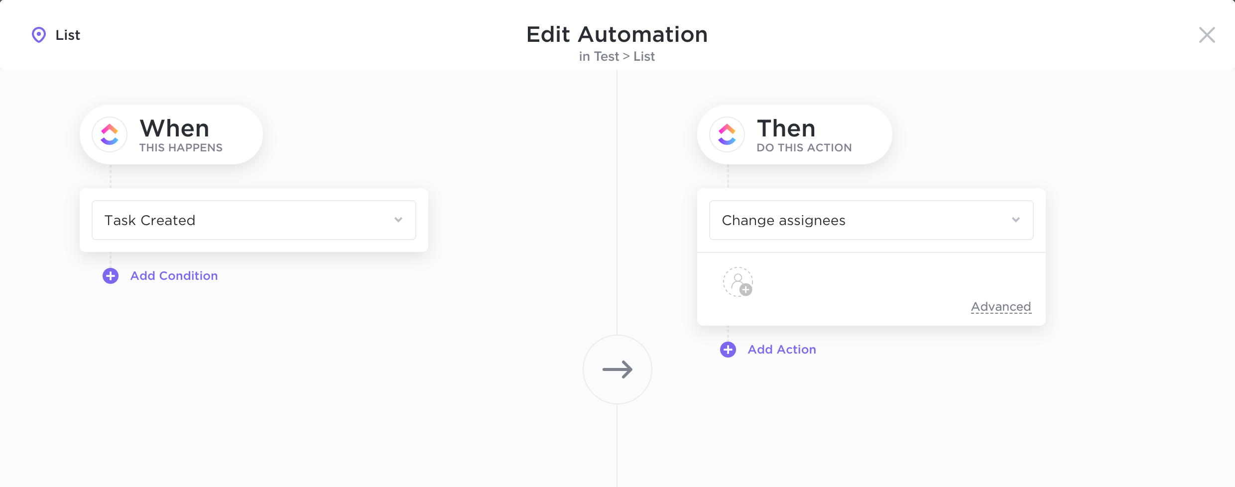This screenshot has height=487, width=1235.
Task: Click the right arrow circle between panels
Action: tap(617, 369)
